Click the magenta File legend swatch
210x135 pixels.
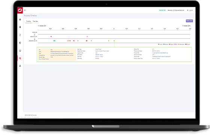(x=175, y=45)
